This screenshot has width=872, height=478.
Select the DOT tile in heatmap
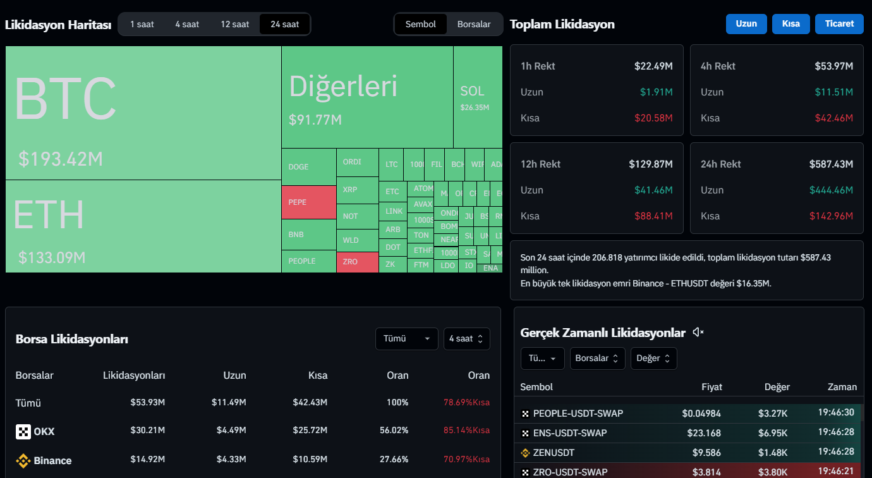click(393, 247)
